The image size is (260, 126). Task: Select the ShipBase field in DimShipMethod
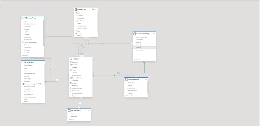tap(130, 85)
